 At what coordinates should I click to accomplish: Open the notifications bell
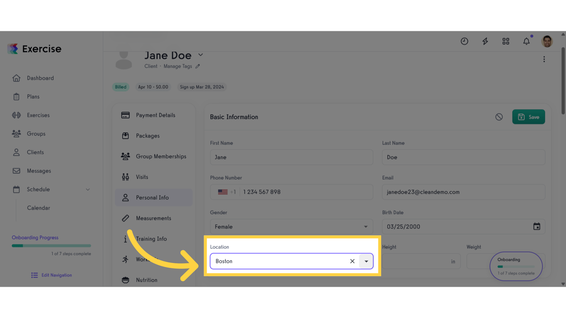click(526, 41)
